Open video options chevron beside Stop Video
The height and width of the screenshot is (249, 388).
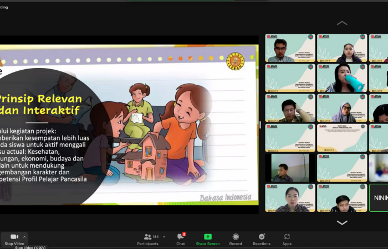pos(24,237)
